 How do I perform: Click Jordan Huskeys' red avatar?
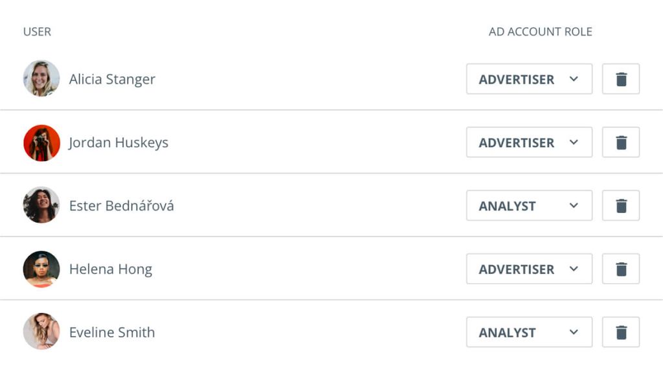click(x=41, y=142)
